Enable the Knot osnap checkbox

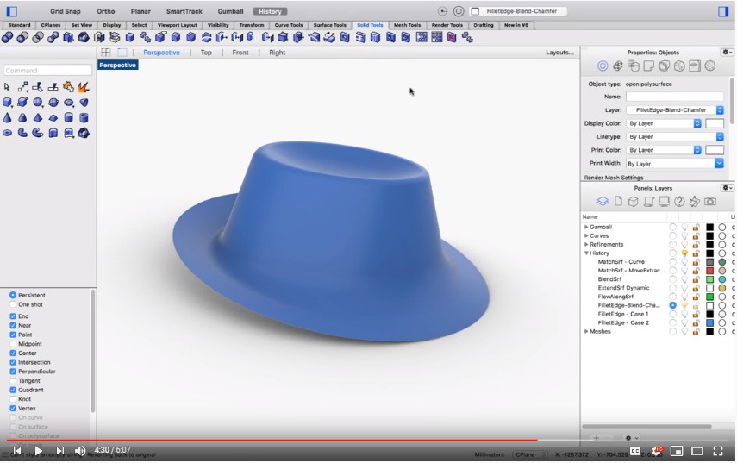pyautogui.click(x=13, y=399)
